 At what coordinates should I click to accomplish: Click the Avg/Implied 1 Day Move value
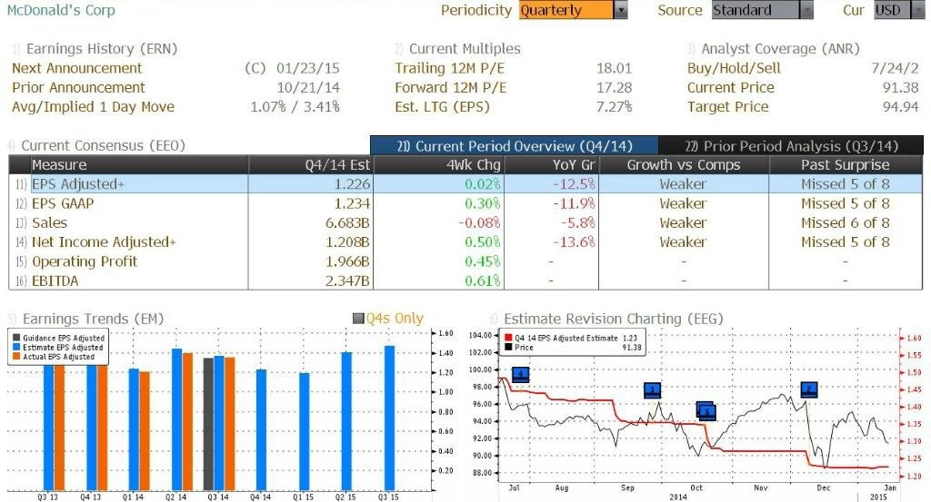[x=295, y=107]
